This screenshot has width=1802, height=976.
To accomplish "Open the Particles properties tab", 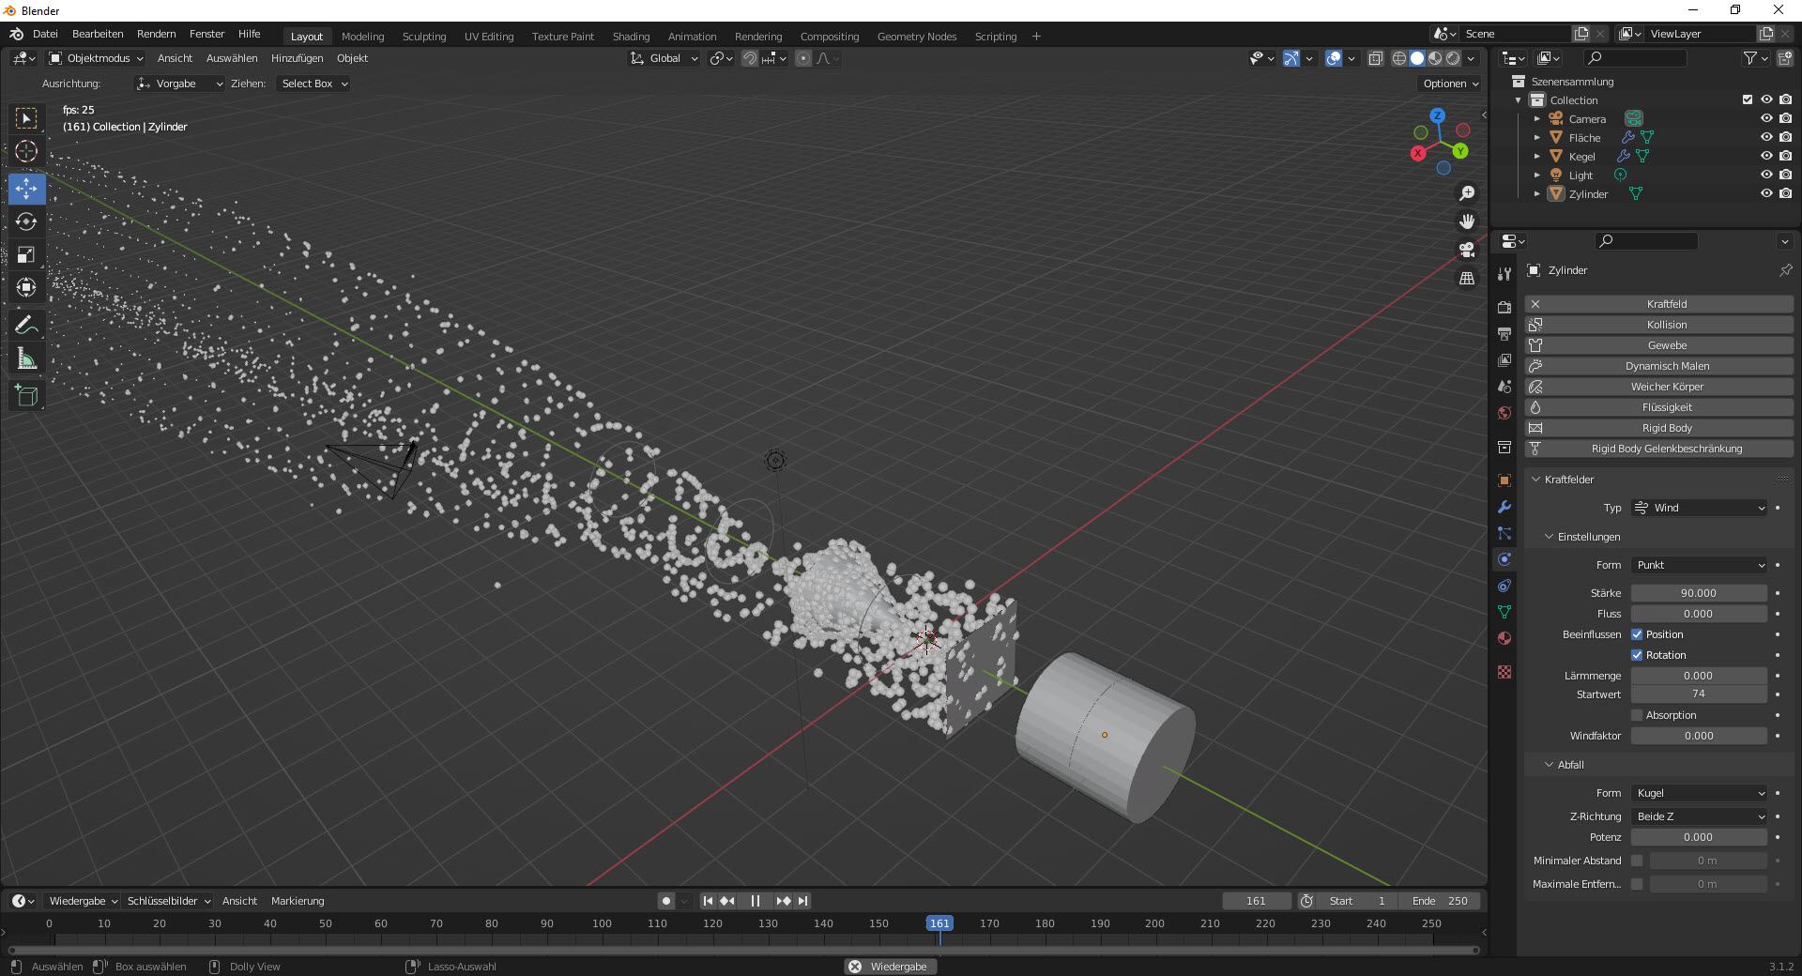I will tap(1504, 533).
